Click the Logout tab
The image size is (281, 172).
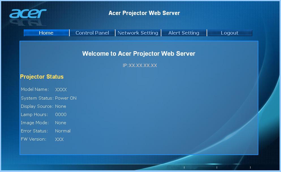click(229, 33)
